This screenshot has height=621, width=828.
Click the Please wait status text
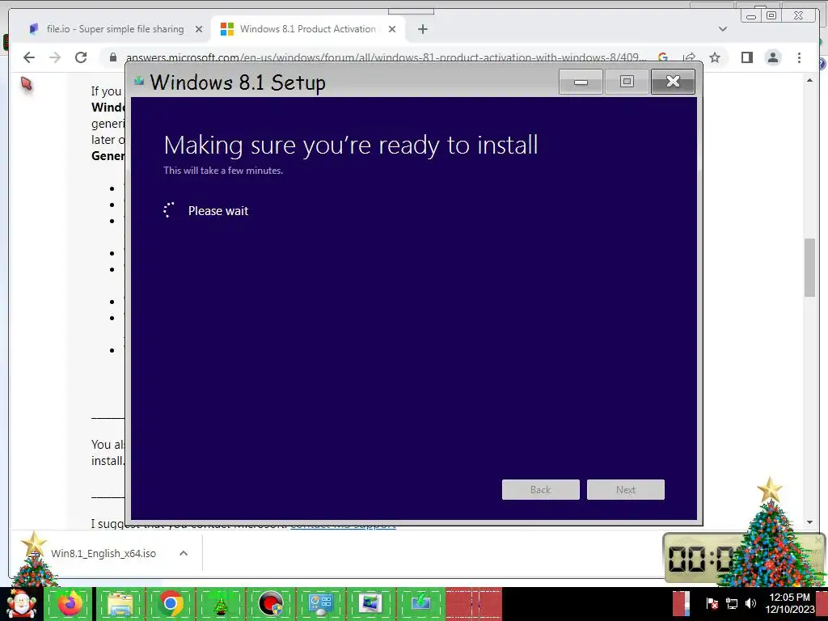pyautogui.click(x=218, y=211)
